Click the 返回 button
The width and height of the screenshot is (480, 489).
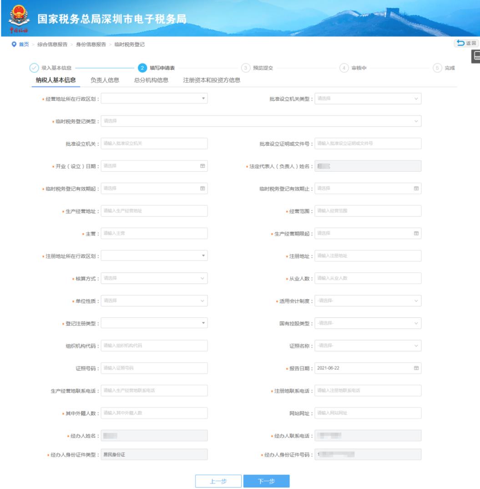(x=465, y=43)
